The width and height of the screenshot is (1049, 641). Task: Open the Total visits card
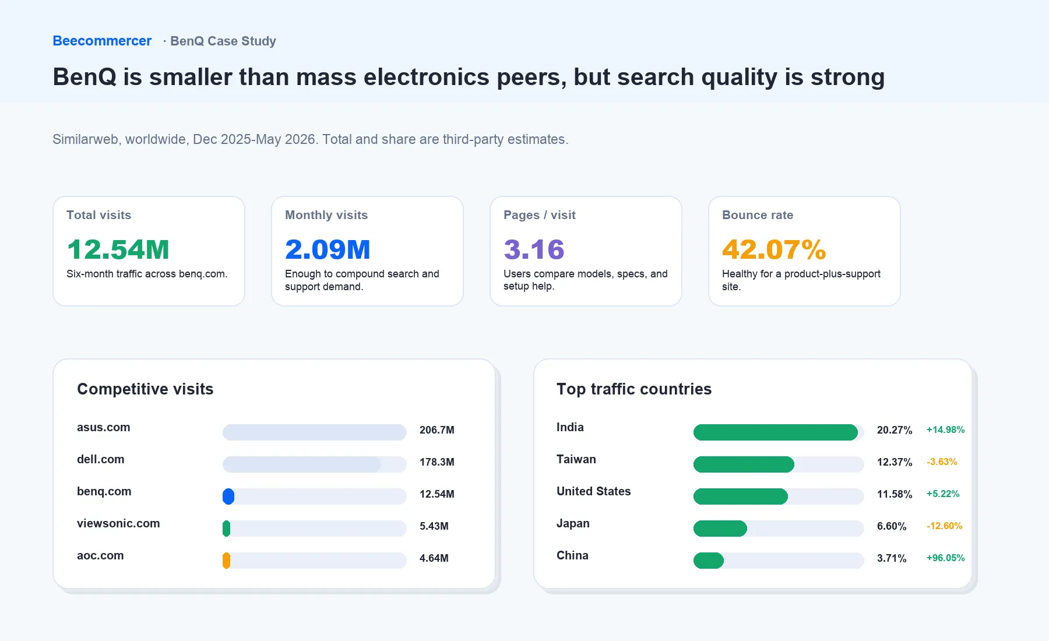tap(149, 251)
